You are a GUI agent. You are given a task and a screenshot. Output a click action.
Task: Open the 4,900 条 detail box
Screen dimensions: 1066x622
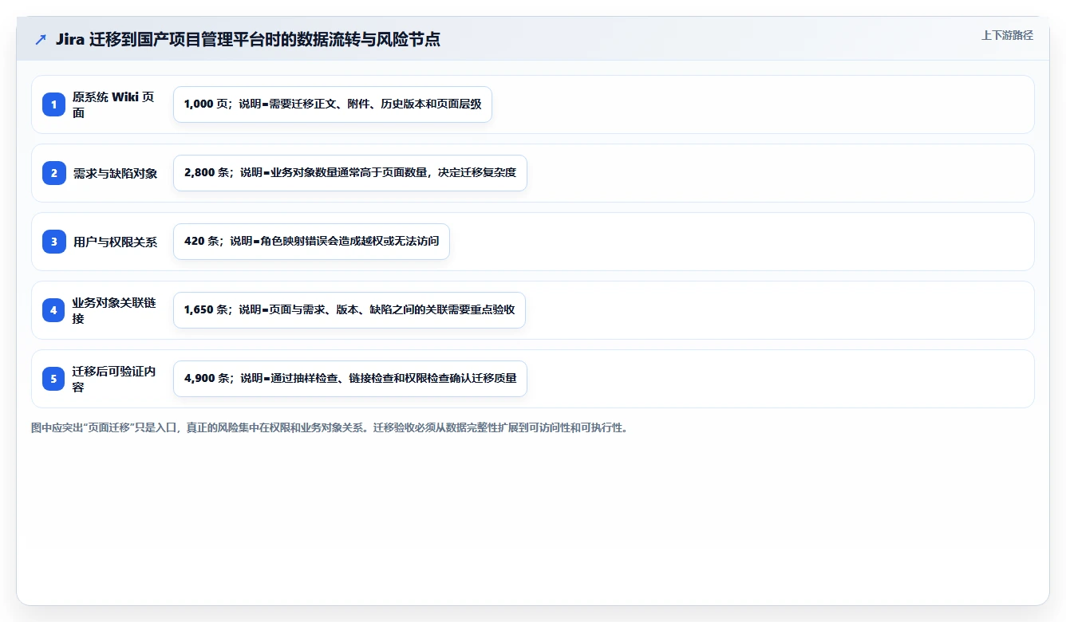point(350,379)
